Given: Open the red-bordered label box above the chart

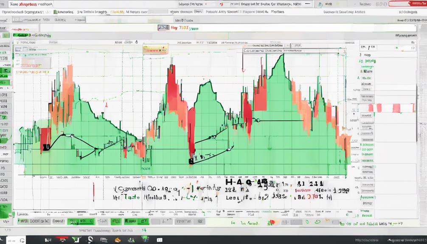Looking at the screenshot, I should coord(156,50).
